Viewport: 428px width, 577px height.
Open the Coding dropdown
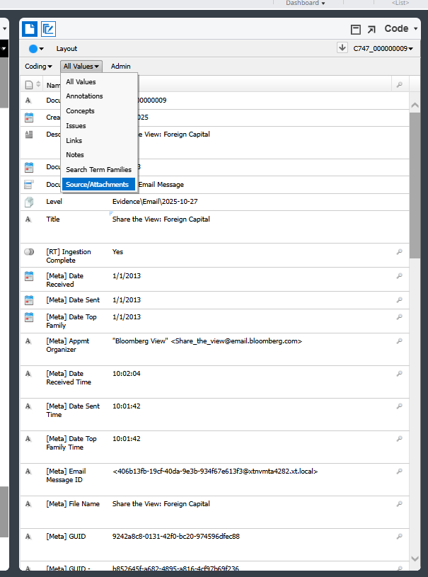click(38, 66)
